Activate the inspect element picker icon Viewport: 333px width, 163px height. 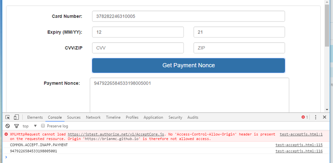point(8,117)
